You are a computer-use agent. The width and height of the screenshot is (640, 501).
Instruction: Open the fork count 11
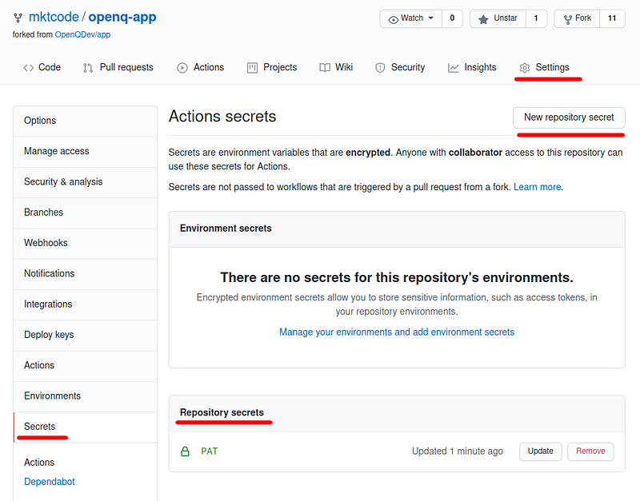point(612,18)
